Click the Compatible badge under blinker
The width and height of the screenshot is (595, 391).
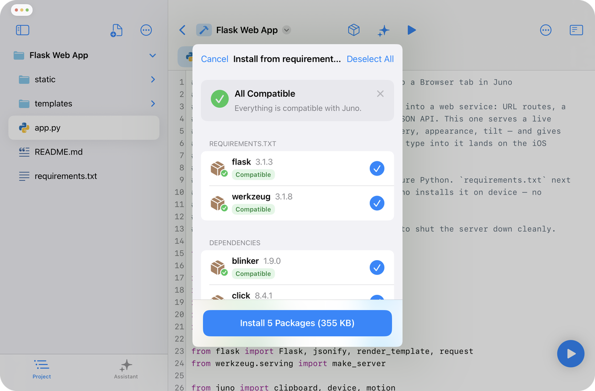pyautogui.click(x=253, y=274)
